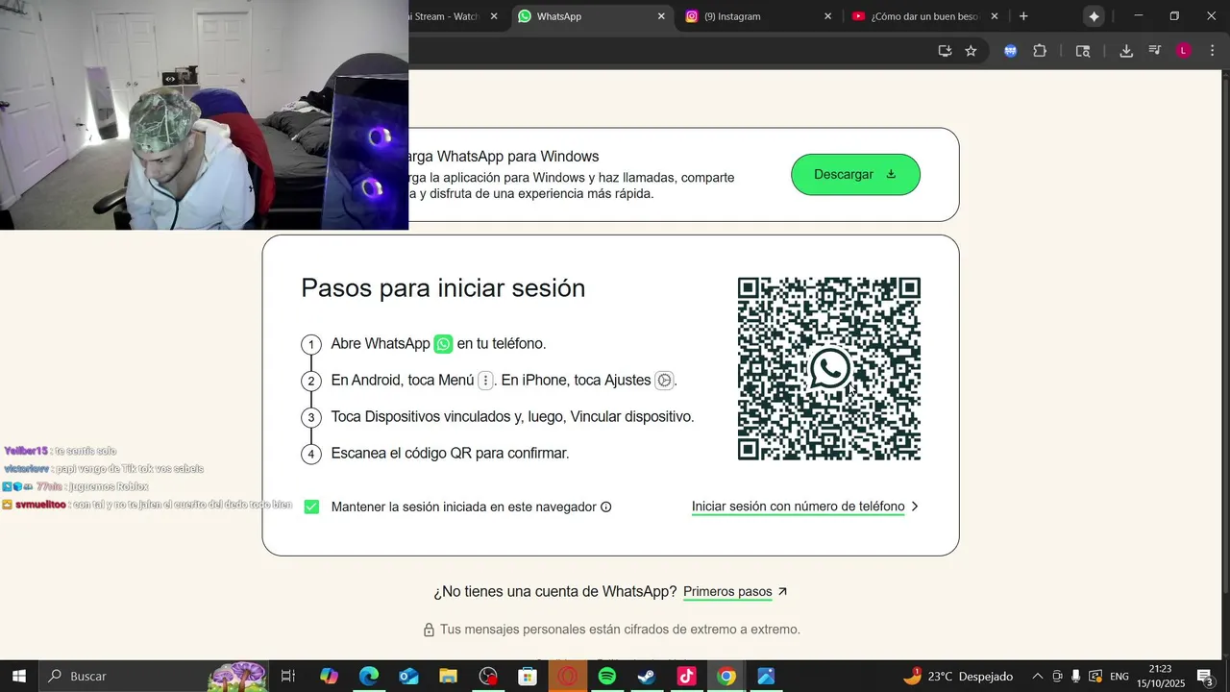The height and width of the screenshot is (692, 1230).
Task: Close the WhatsApp tab
Action: (661, 16)
